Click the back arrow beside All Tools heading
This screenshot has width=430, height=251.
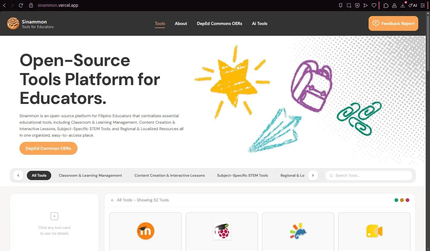click(x=113, y=200)
